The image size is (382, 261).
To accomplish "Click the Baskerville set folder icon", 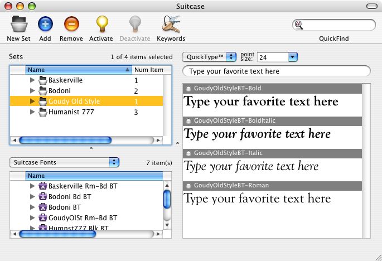I will point(42,80).
